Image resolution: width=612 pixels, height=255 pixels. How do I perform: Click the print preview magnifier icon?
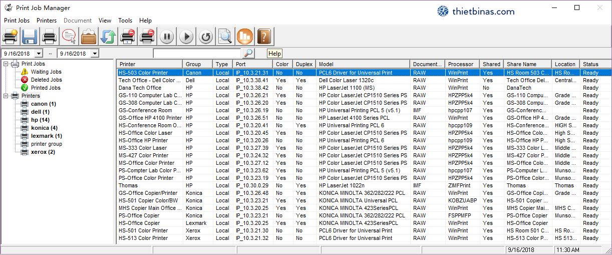click(225, 37)
